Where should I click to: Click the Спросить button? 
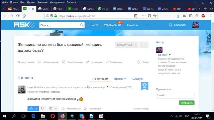[178, 25]
